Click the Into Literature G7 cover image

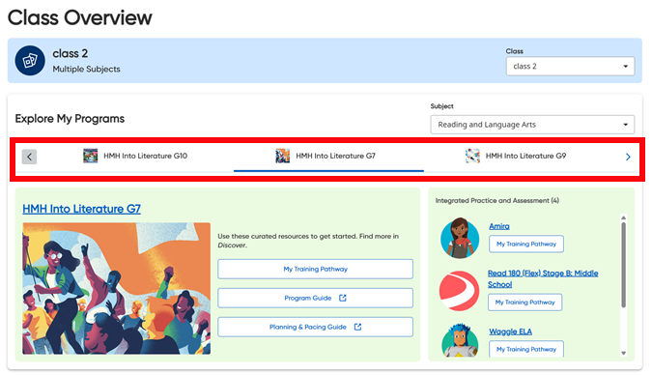click(x=117, y=288)
